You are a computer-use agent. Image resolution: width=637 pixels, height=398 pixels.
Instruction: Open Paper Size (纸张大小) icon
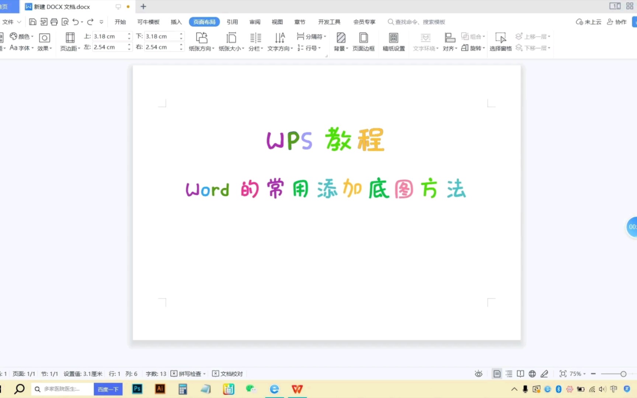[x=231, y=42]
